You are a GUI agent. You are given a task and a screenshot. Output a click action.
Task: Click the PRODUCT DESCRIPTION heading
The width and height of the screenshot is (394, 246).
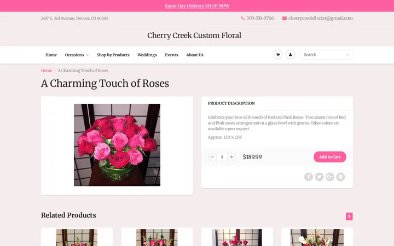click(231, 103)
